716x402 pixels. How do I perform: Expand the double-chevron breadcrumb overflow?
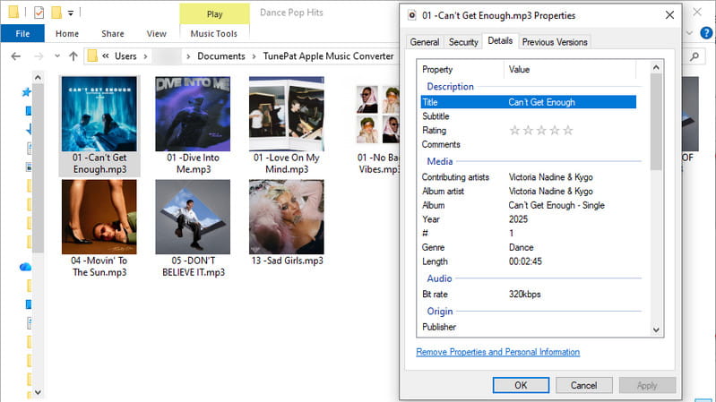tap(106, 56)
